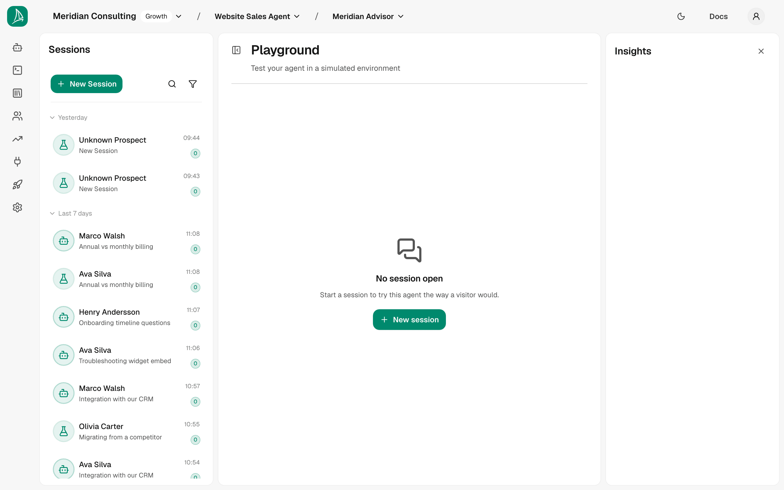Open Marco Walsh Annual vs monthly billing session
The image size is (784, 490).
point(126,241)
